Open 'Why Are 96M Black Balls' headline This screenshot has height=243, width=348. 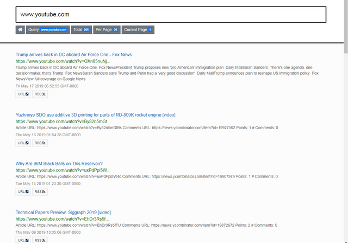(59, 163)
